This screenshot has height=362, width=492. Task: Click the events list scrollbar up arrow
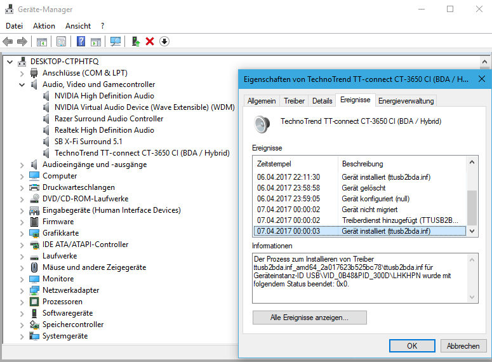[472, 163]
